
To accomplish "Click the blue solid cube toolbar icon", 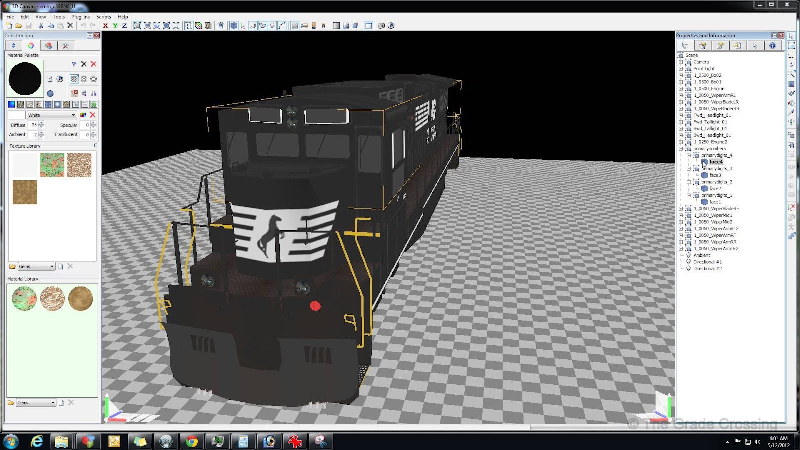I will [234, 26].
